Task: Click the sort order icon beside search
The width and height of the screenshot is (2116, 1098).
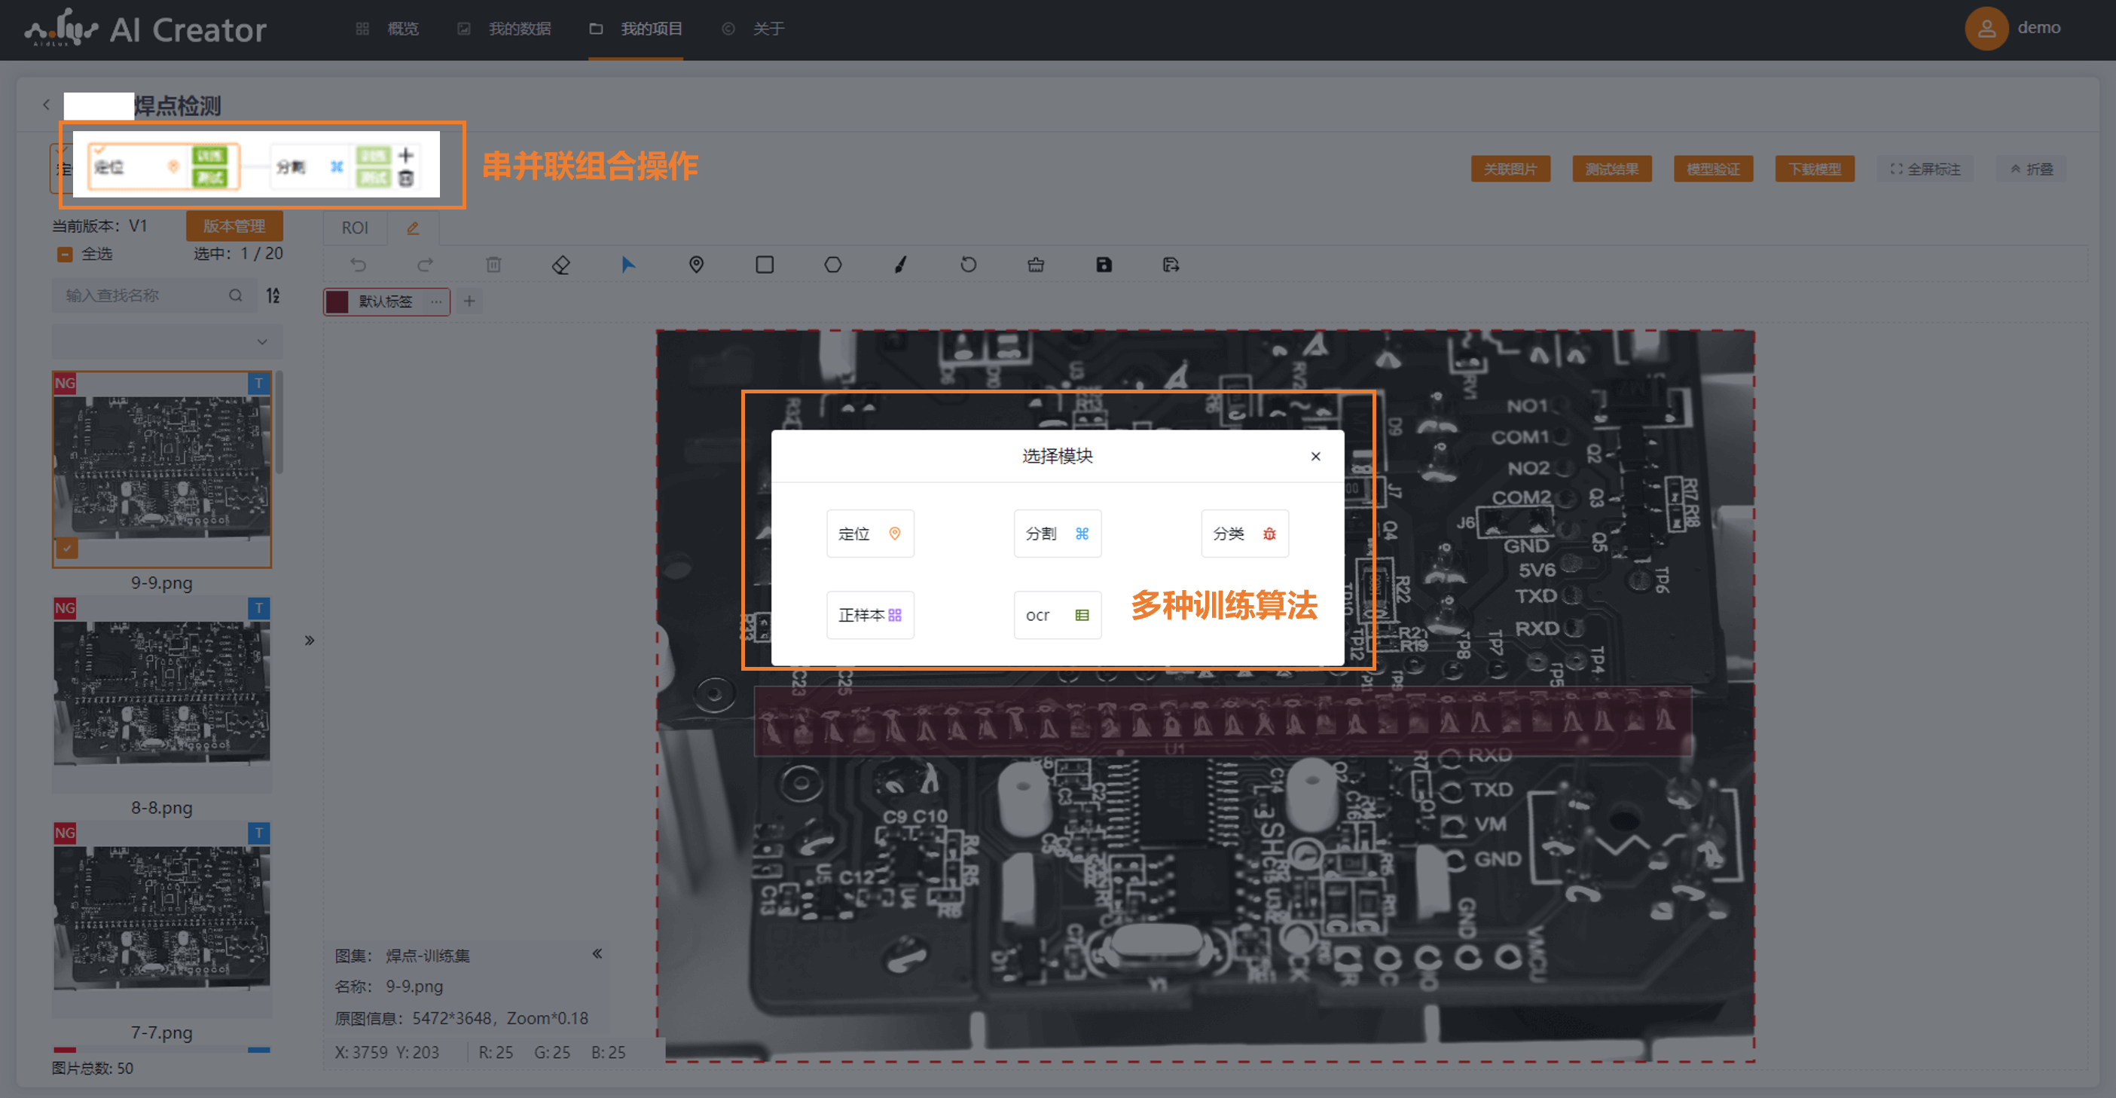Action: point(273,295)
